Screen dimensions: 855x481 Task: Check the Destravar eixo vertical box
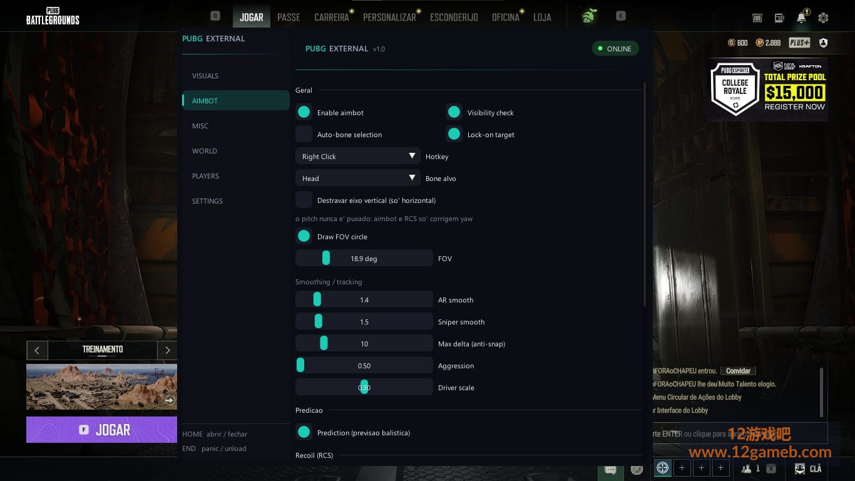click(304, 200)
